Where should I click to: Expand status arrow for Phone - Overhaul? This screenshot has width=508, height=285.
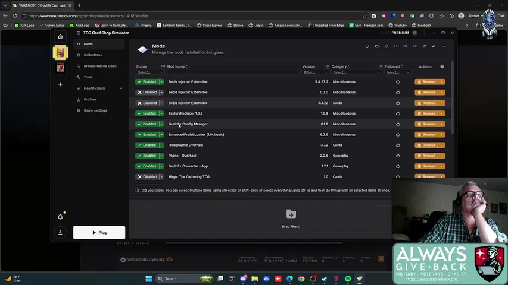161,156
